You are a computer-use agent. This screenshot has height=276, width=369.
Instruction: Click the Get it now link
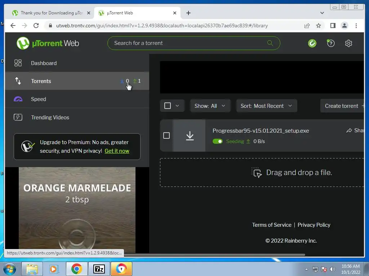tap(117, 151)
